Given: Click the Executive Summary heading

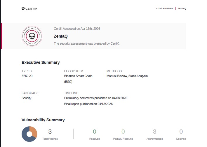Looking at the screenshot, I should [x=41, y=62].
